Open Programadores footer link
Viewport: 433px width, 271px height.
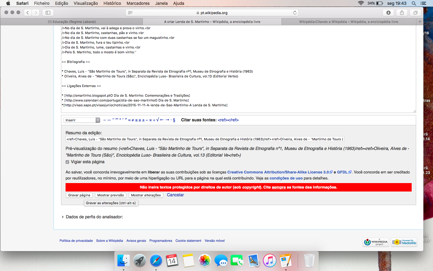tap(161, 241)
